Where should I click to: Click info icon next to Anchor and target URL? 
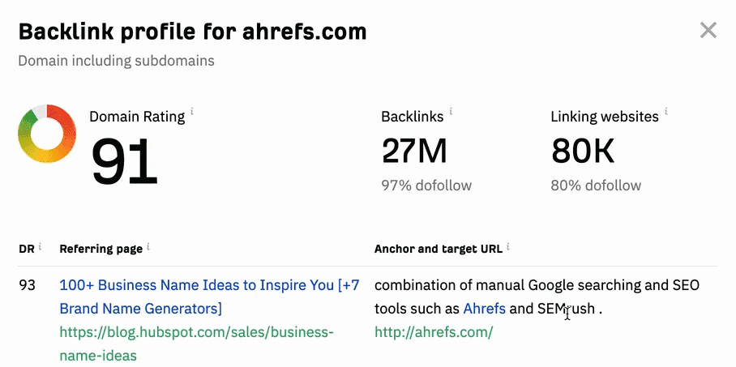pos(508,246)
